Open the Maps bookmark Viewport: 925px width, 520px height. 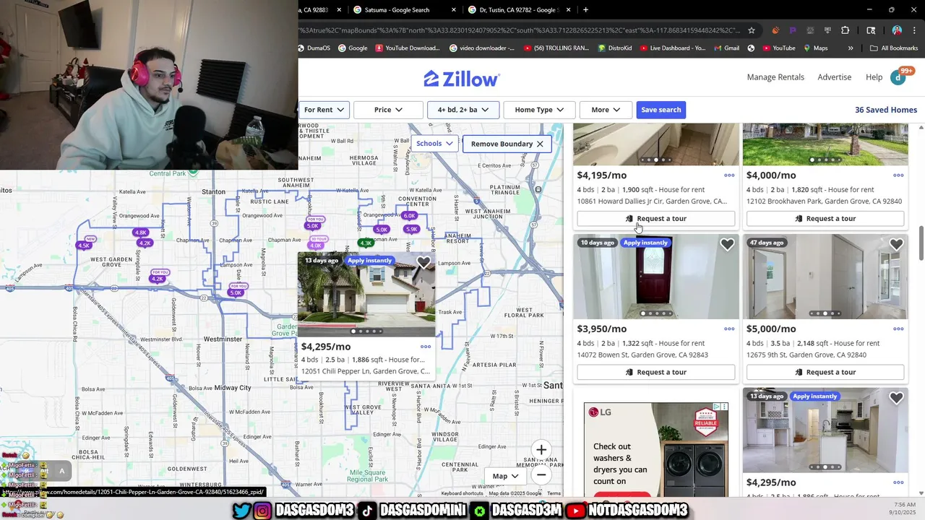pos(815,48)
